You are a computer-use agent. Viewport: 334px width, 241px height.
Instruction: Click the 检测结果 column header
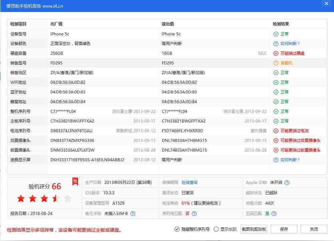(x=281, y=24)
